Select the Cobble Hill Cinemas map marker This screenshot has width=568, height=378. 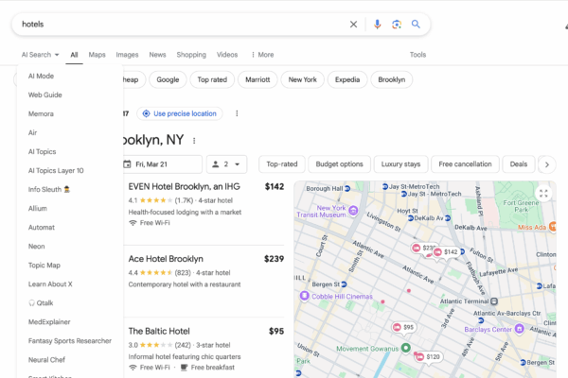[x=304, y=296]
